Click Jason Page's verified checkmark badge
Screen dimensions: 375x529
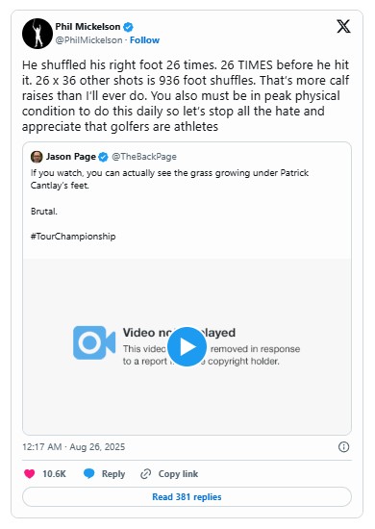(103, 157)
